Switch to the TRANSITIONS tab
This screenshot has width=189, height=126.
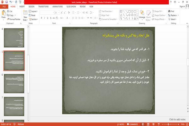(x=43, y=7)
